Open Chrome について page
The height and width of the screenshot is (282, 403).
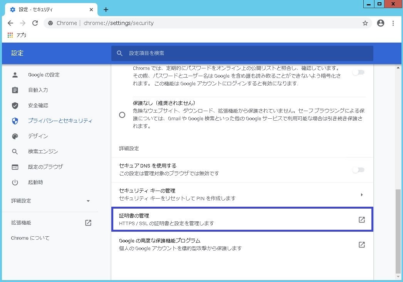pyautogui.click(x=30, y=238)
